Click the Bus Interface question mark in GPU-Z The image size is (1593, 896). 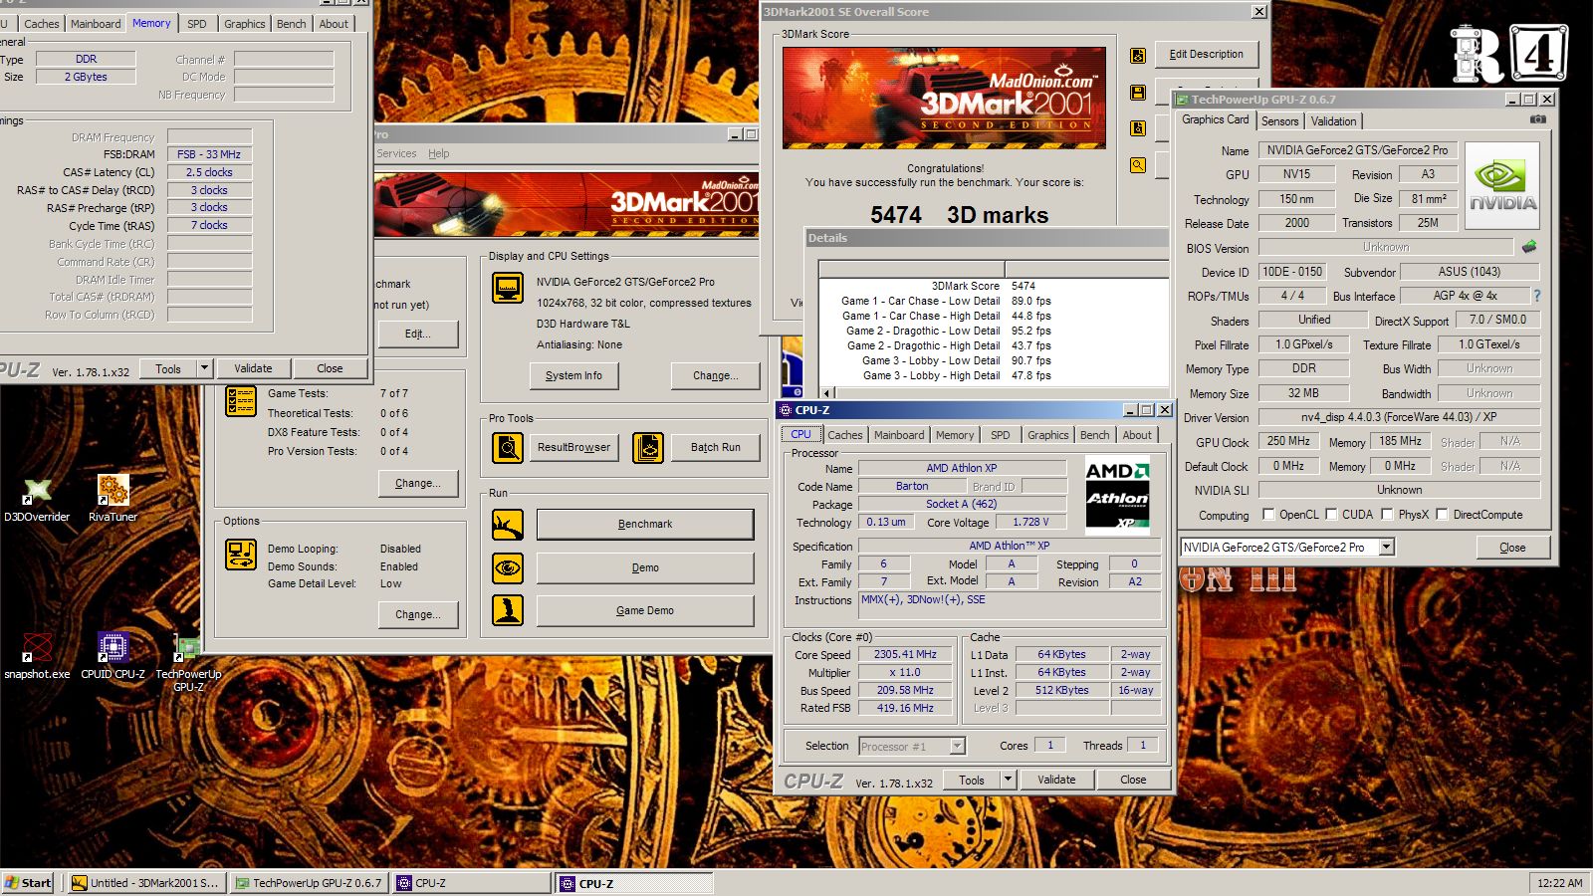coord(1537,296)
